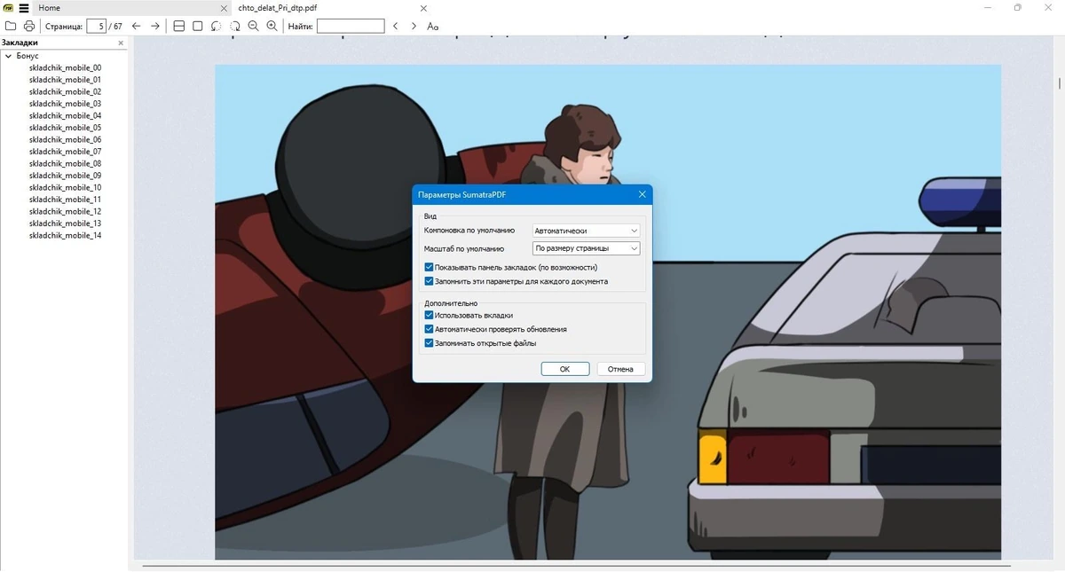The width and height of the screenshot is (1065, 572).
Task: Toggle 'Показывать панель закладок' checkbox
Action: coord(430,267)
